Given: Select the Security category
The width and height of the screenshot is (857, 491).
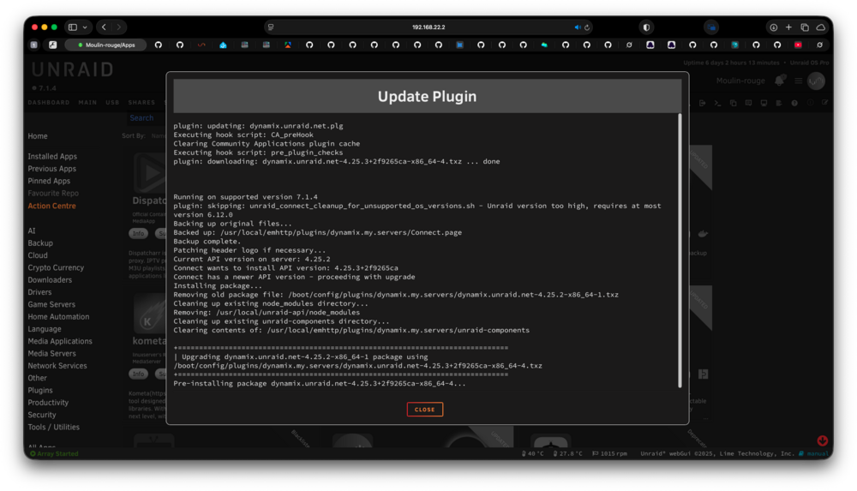Looking at the screenshot, I should tap(42, 415).
